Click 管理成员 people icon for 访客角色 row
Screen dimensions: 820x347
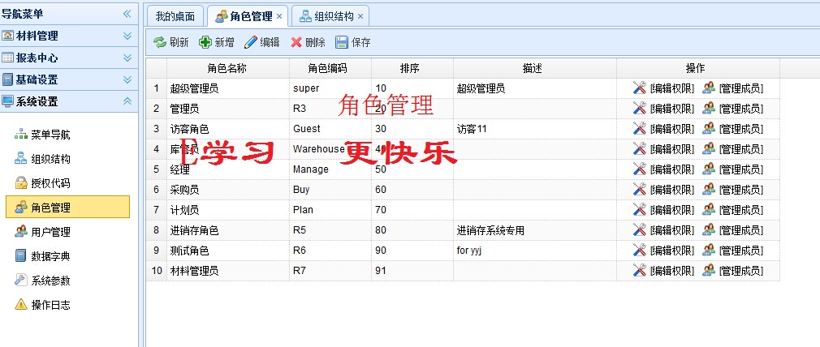coord(709,128)
